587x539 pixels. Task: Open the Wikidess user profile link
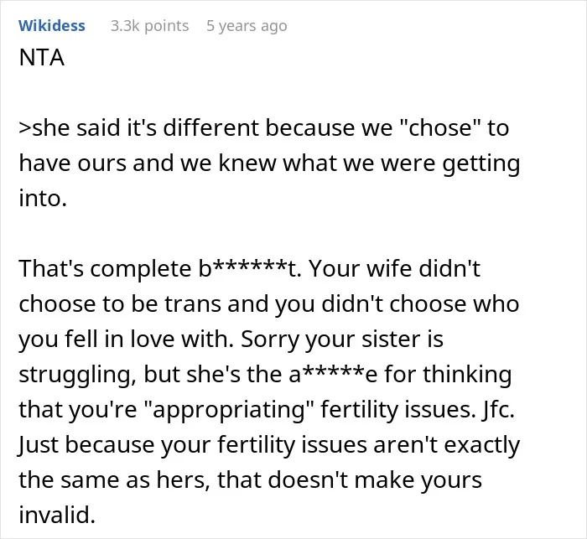[x=52, y=26]
